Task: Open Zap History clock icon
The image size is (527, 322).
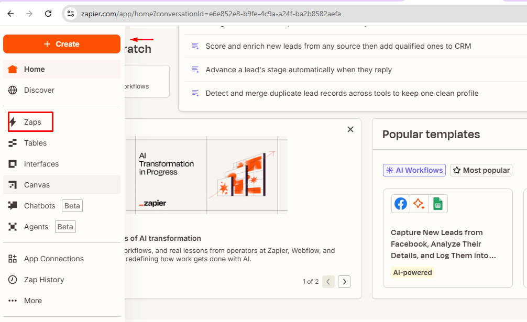Action: coord(13,280)
